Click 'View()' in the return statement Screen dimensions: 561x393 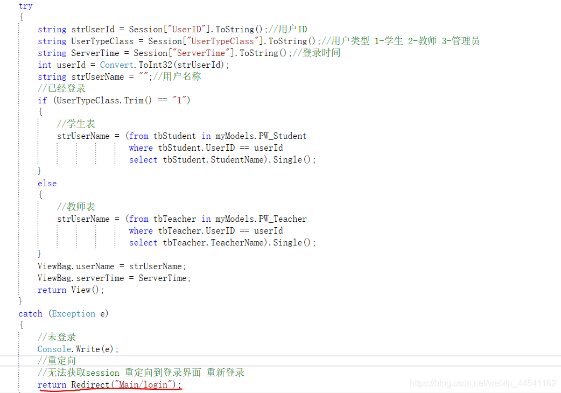[85, 290]
